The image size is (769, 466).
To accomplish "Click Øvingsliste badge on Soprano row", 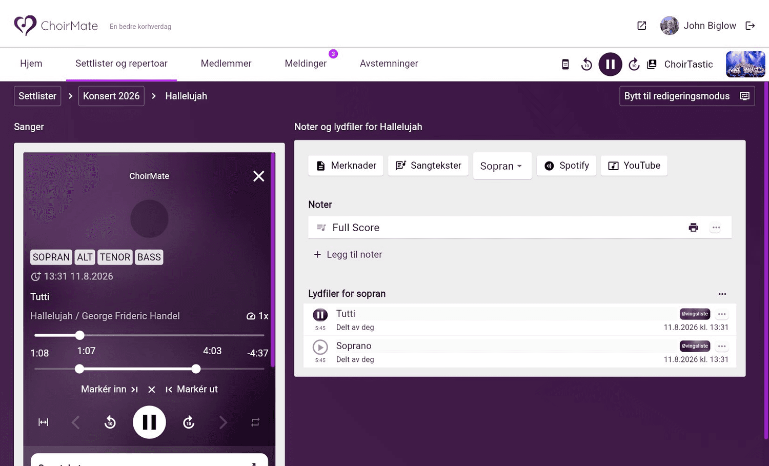I will click(x=695, y=346).
